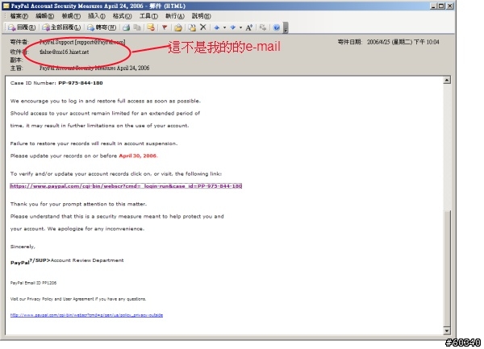Open the View (檢視) menu
The height and width of the screenshot is (349, 484).
click(71, 16)
